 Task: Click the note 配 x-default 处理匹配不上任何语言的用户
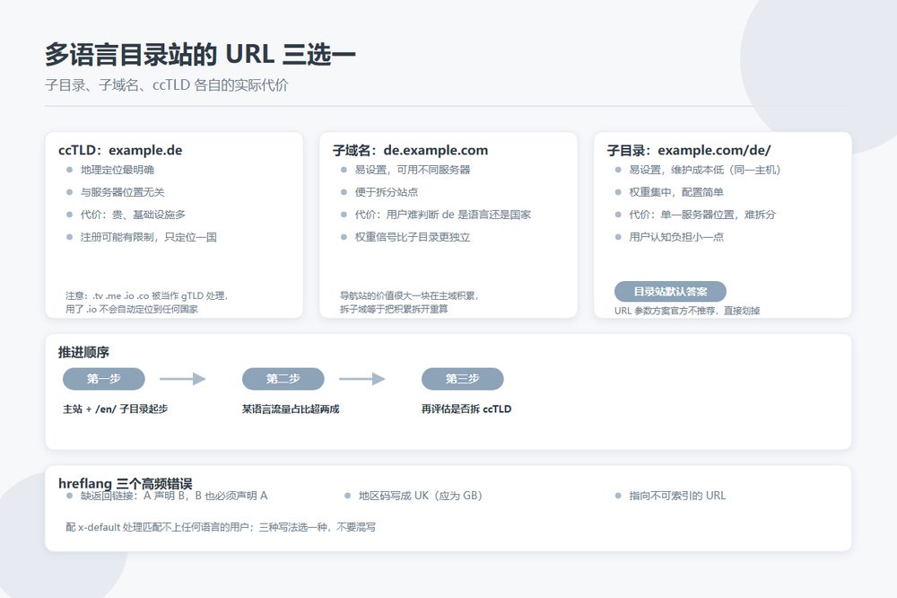click(x=159, y=527)
